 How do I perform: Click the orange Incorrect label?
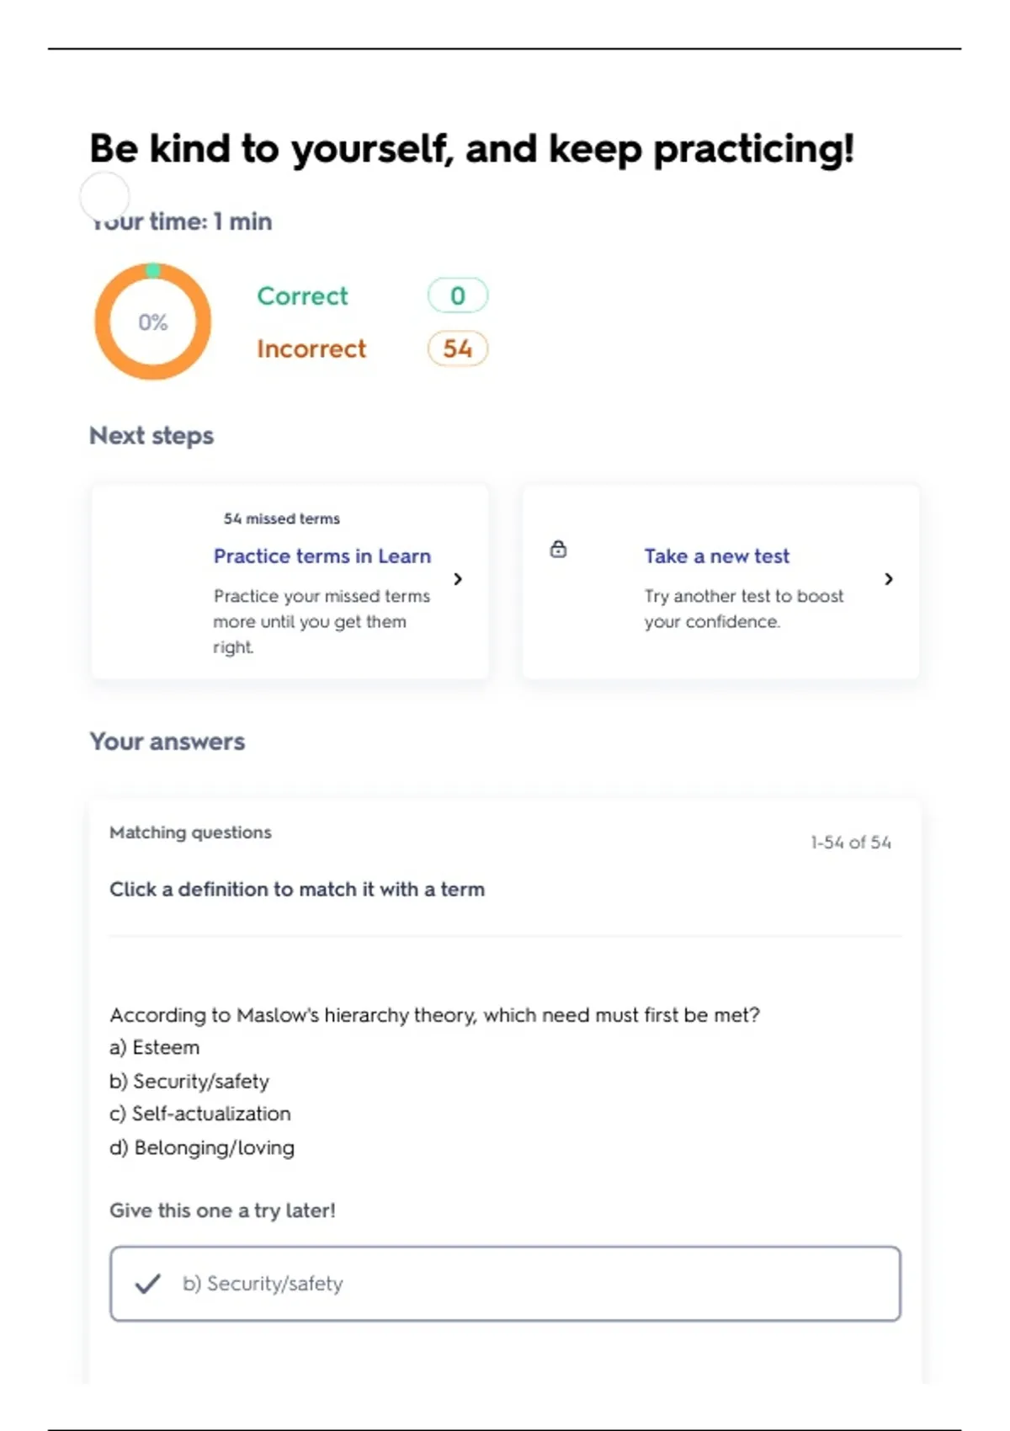click(311, 348)
